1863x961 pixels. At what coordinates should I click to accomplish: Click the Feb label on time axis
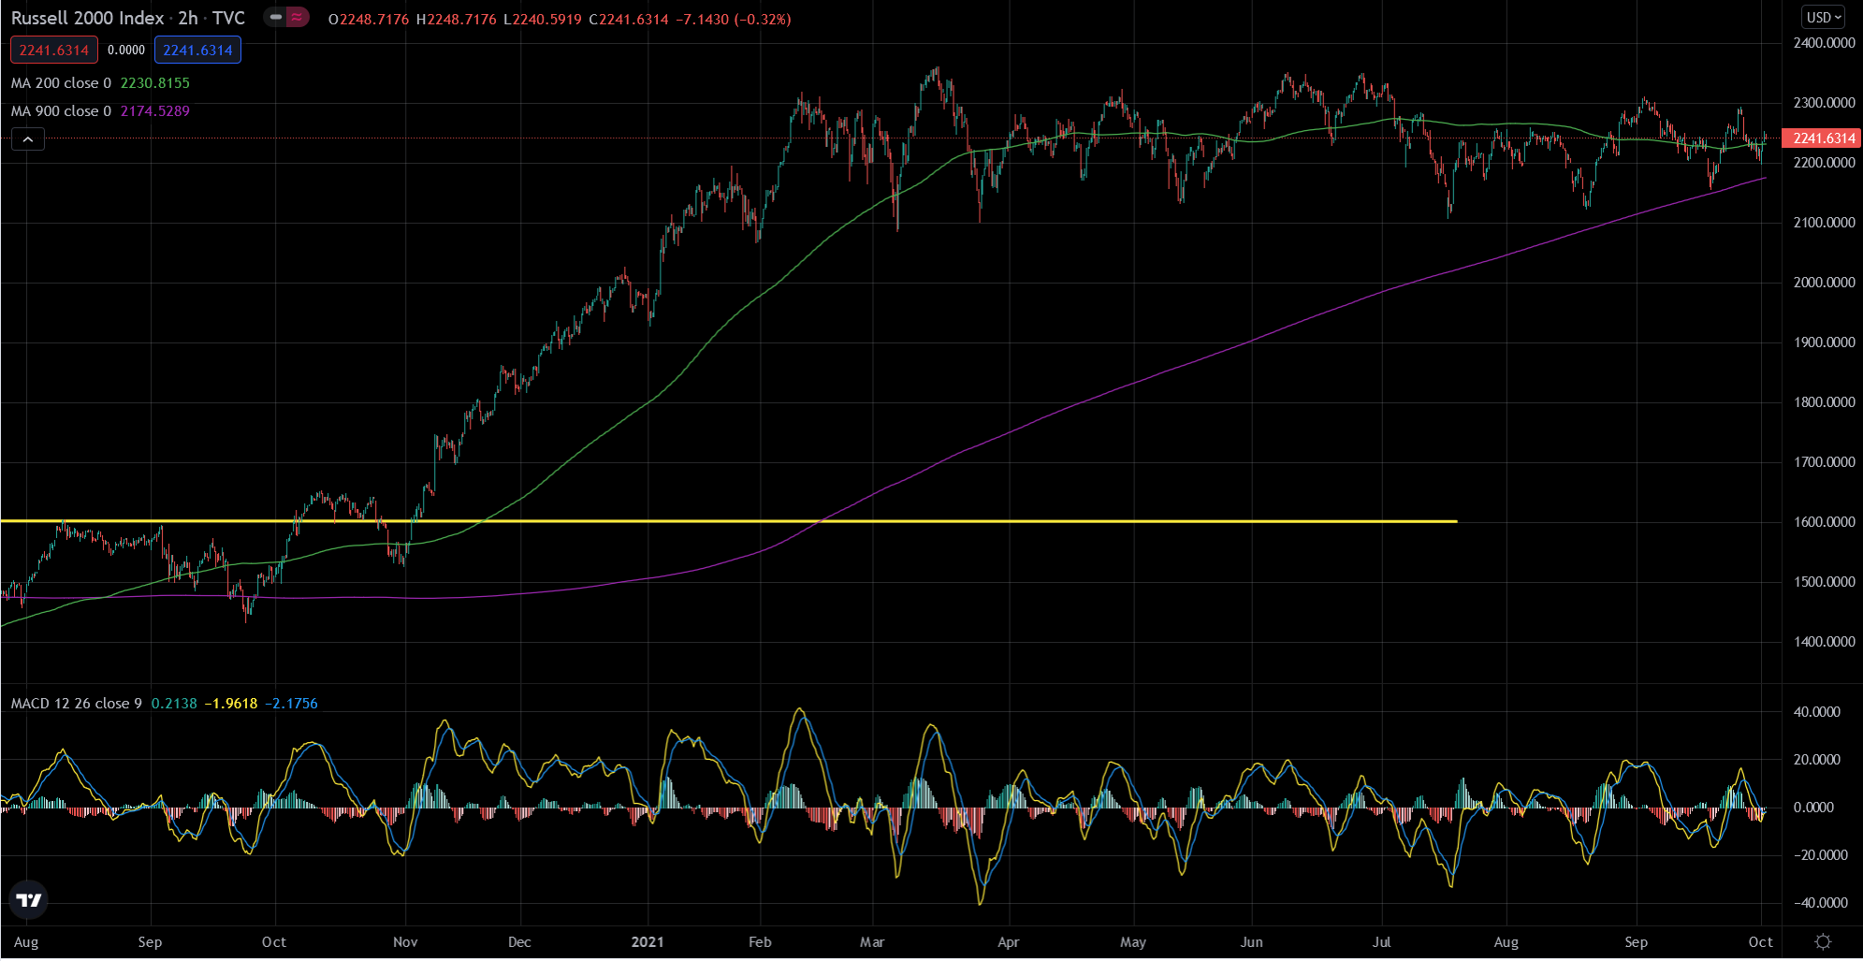coord(760,942)
